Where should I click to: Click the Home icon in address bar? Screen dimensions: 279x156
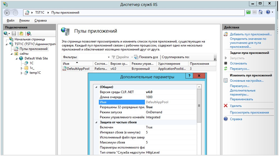(261, 12)
